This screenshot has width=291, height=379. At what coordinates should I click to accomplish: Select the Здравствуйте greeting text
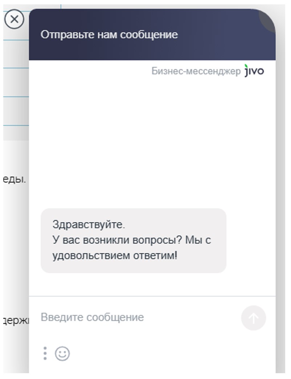89,224
